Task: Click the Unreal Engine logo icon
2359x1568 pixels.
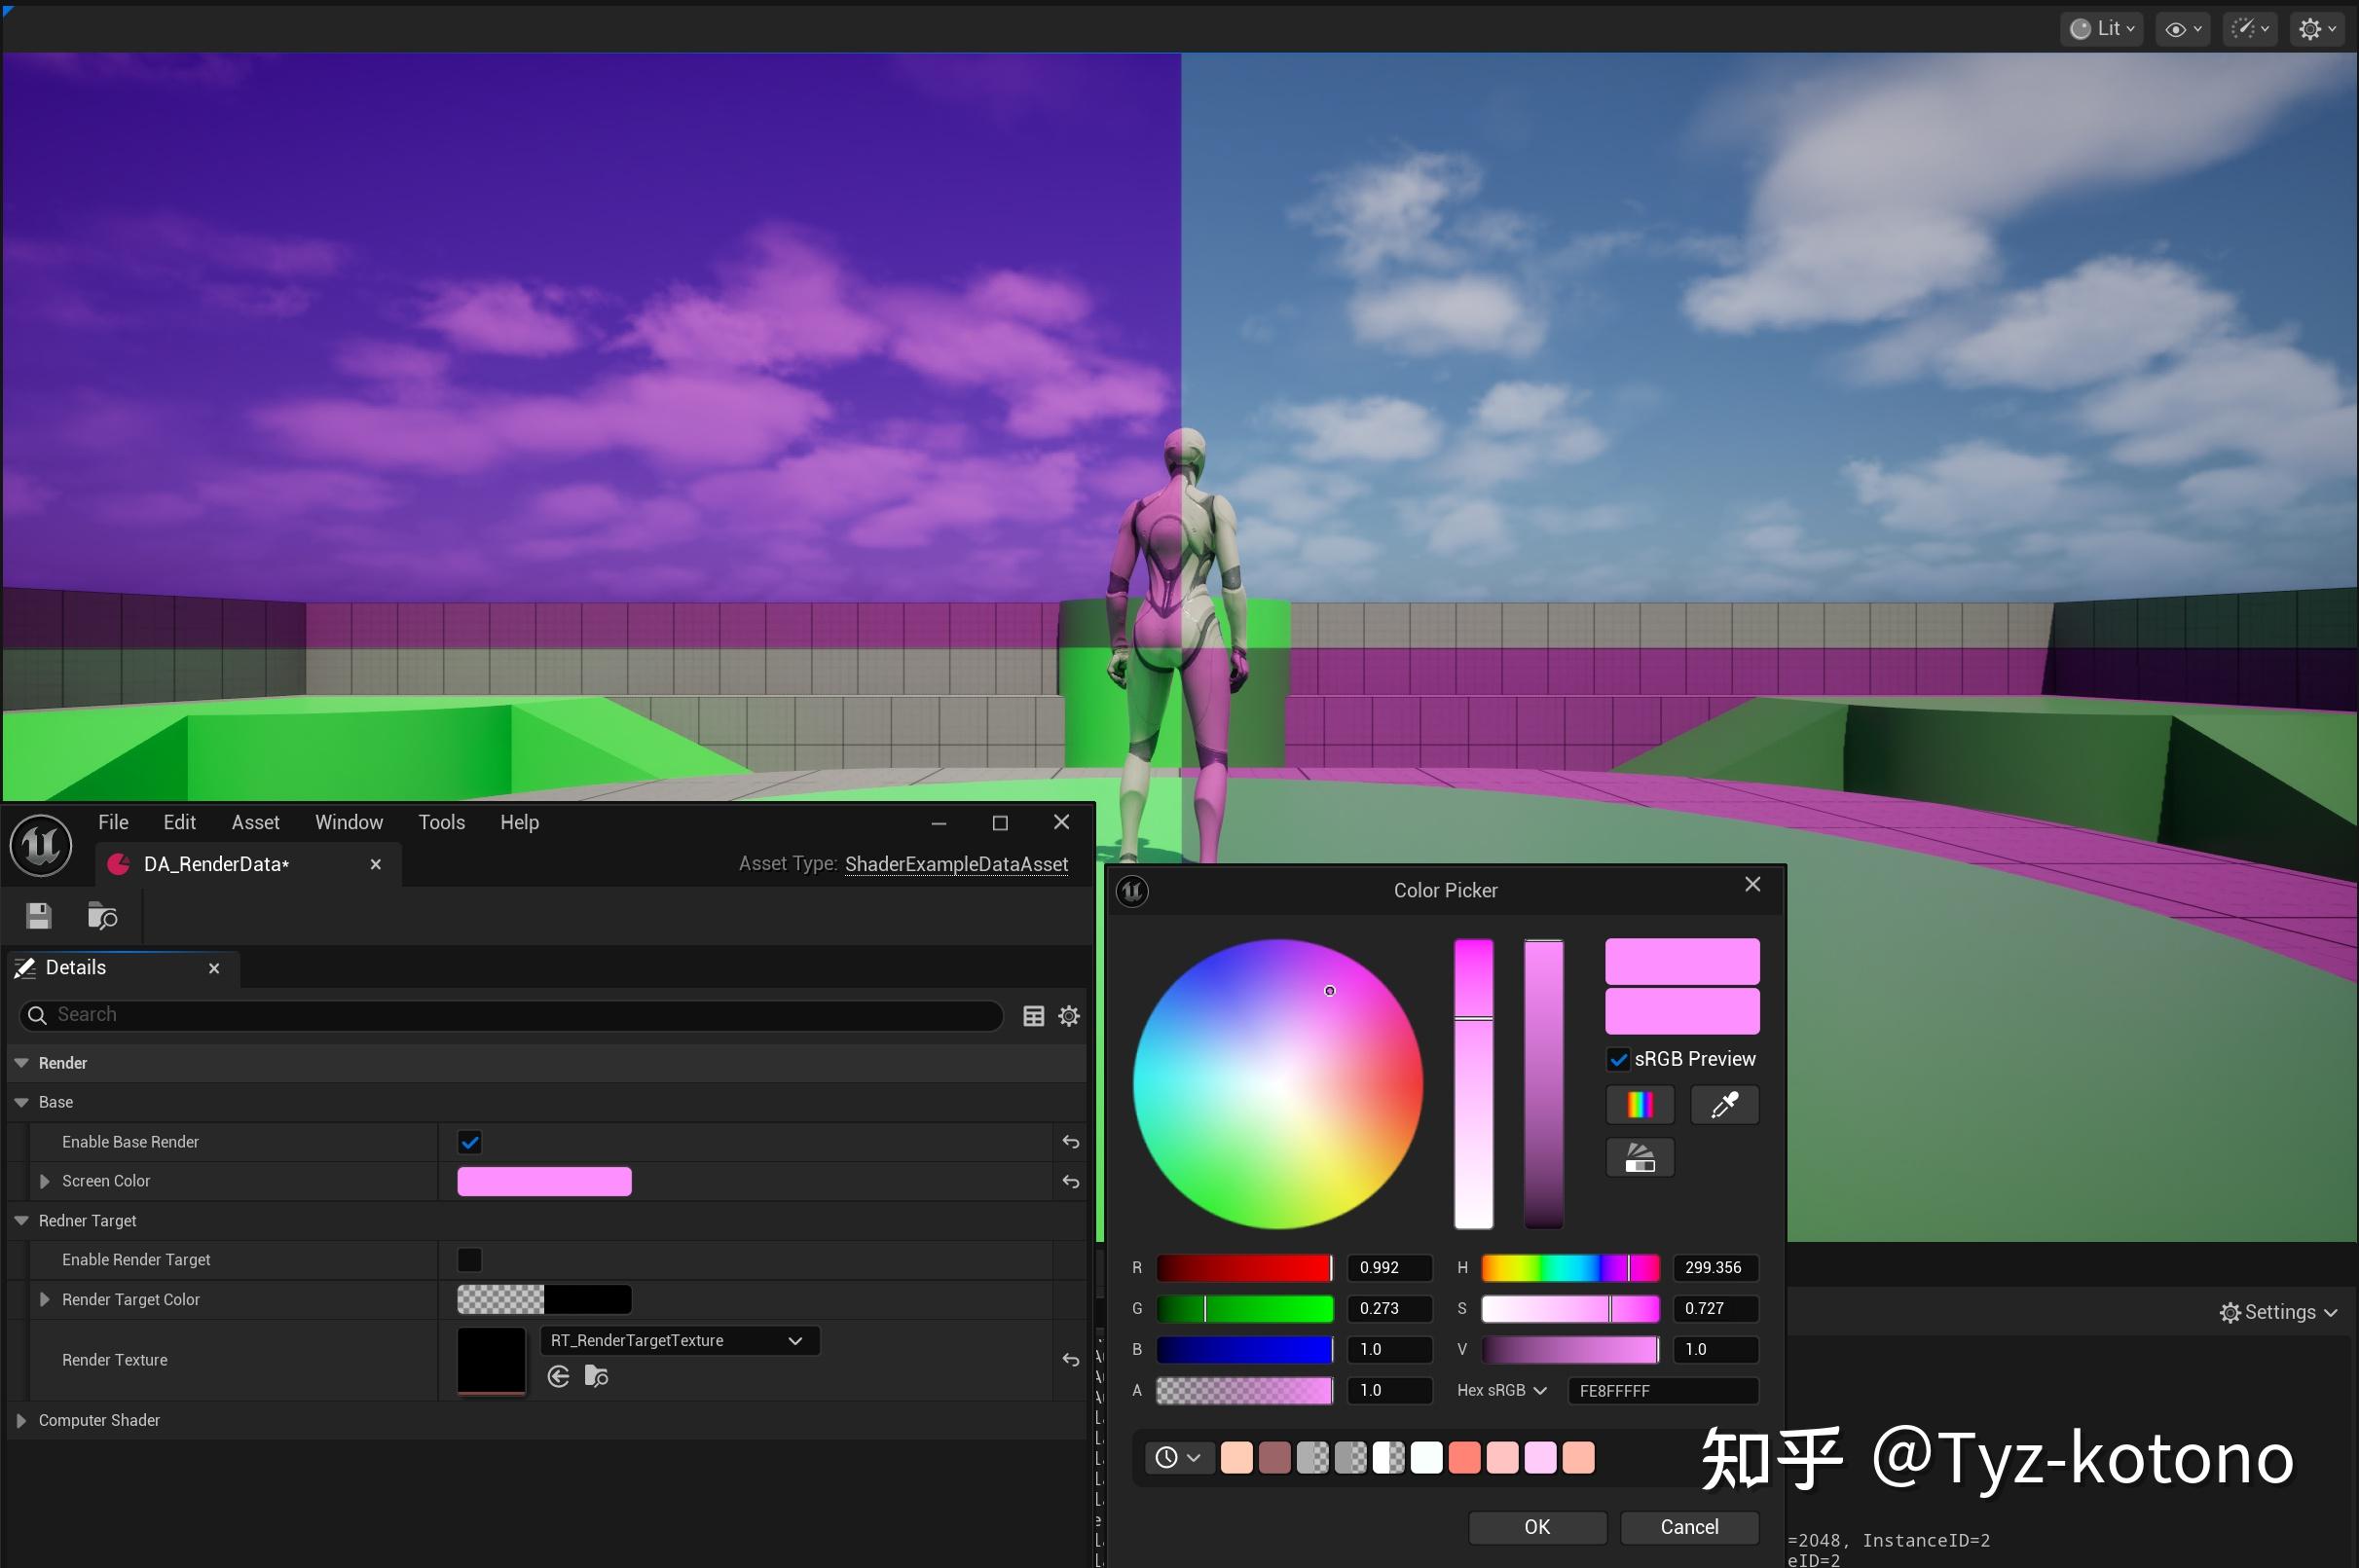Action: 40,845
